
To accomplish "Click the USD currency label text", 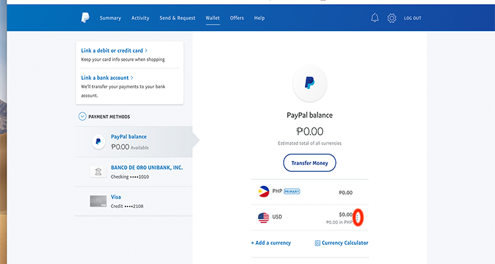I will click(277, 217).
